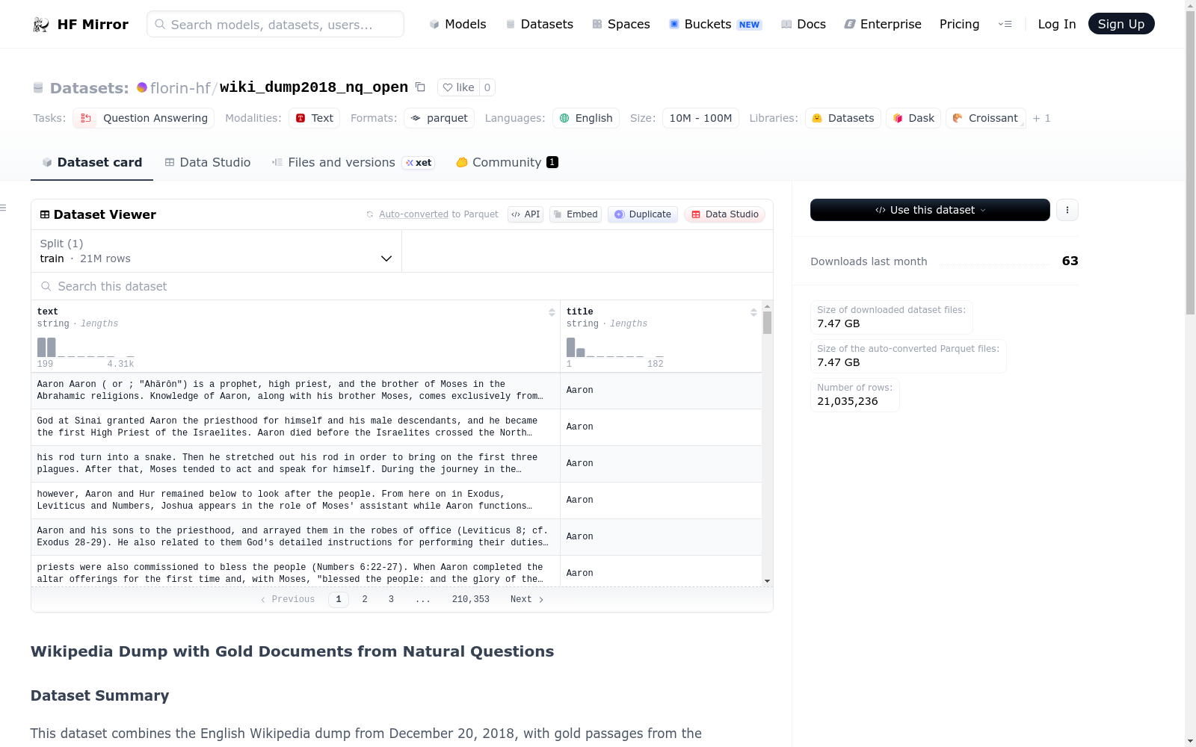1196x747 pixels.
Task: Open Buckets in the top navigation
Action: point(715,25)
